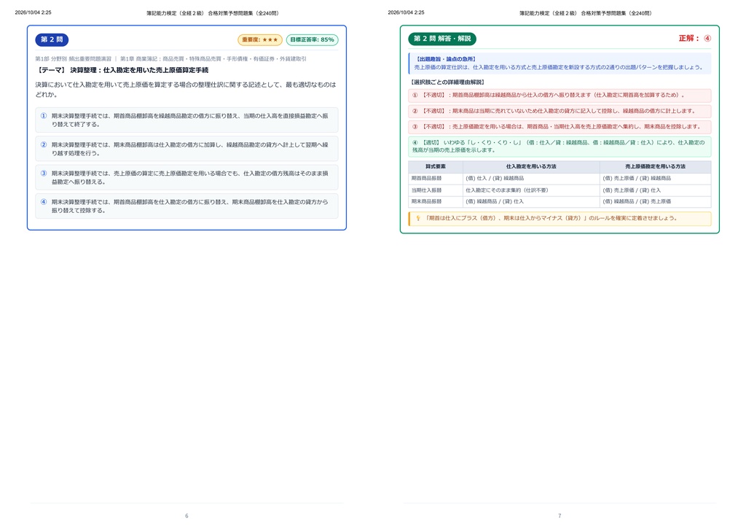746x528 pixels.
Task: Click the 仕入勘定を用いる方法 column header
Action: coord(531,166)
